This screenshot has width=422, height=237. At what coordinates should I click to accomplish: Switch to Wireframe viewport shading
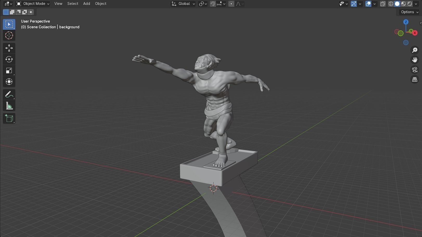pyautogui.click(x=391, y=4)
